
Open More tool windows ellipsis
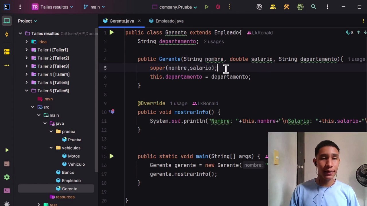click(x=7, y=65)
